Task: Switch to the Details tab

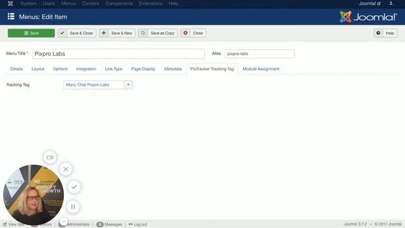Action: coord(16,69)
